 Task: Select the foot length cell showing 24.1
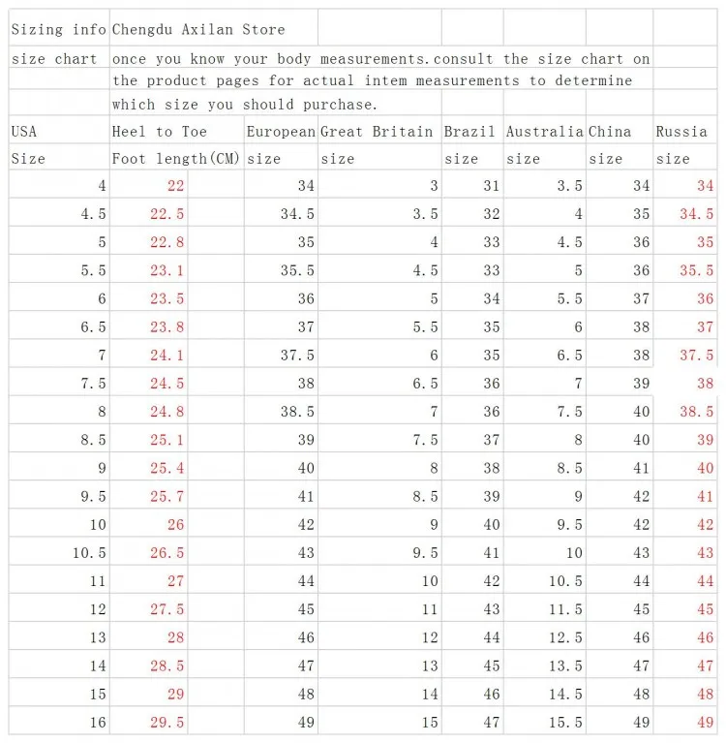tap(149, 355)
